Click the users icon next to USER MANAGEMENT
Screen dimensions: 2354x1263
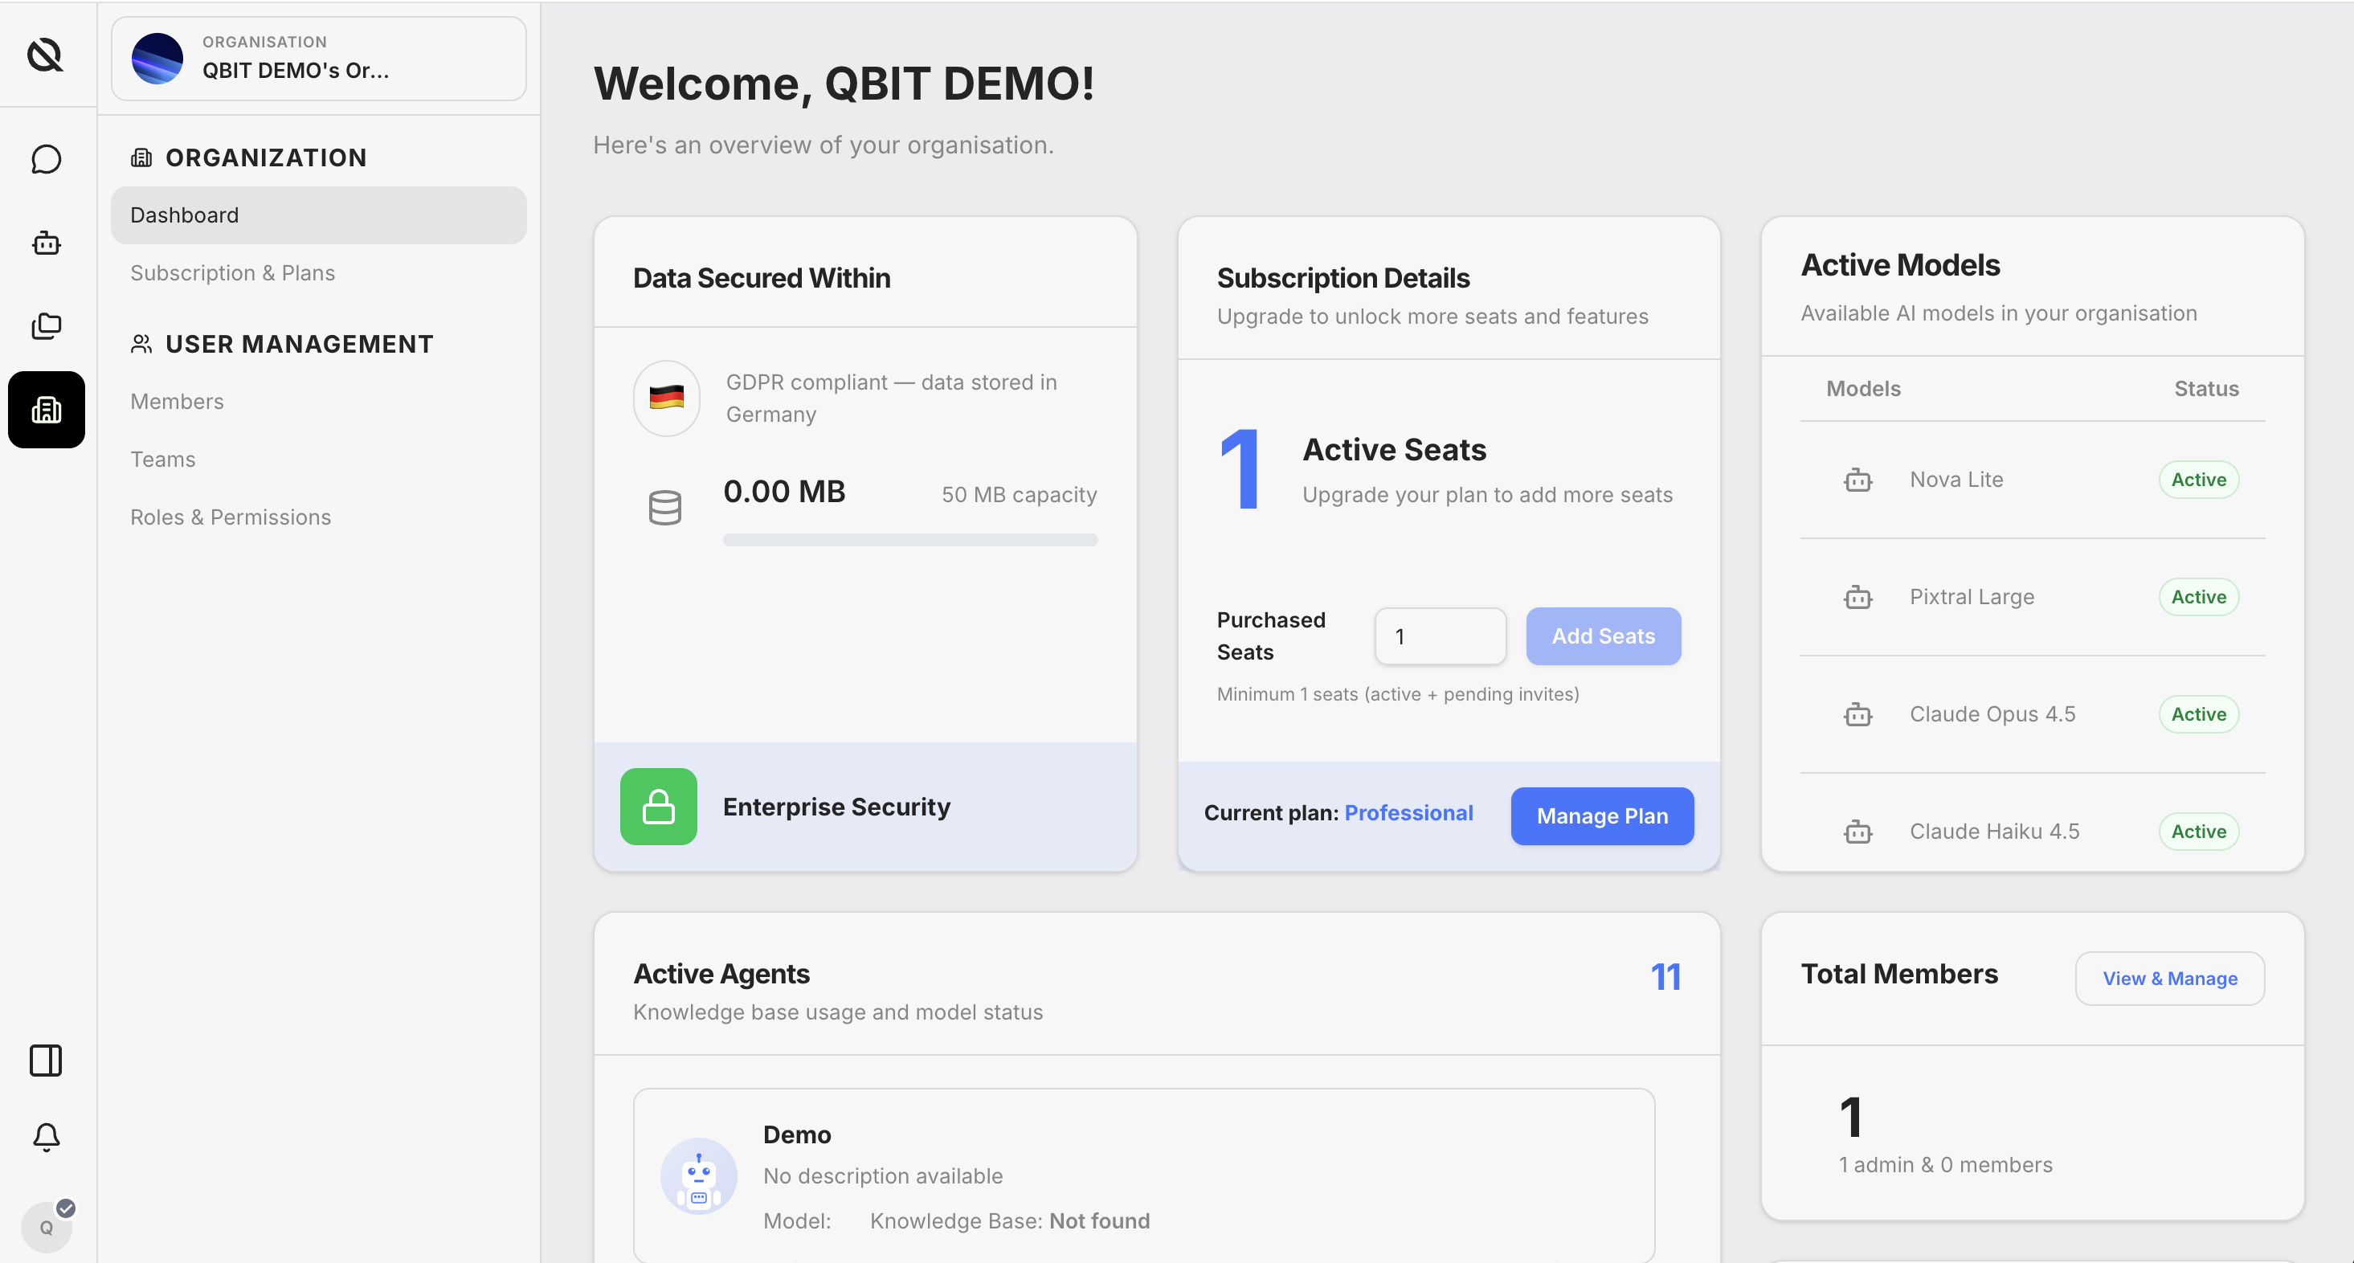click(x=141, y=344)
